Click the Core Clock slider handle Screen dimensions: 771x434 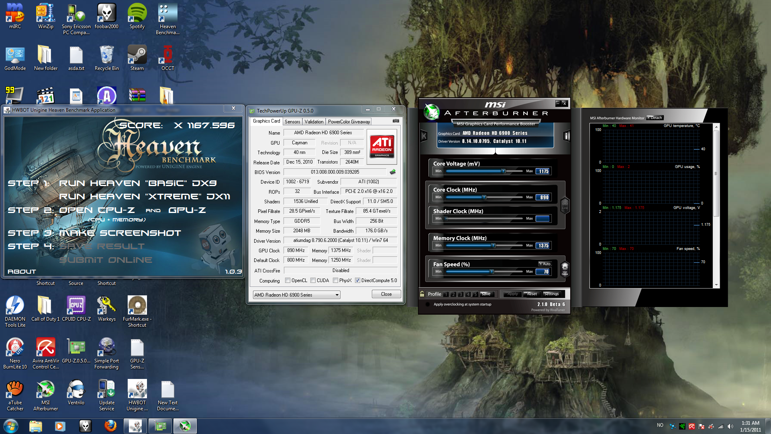(x=484, y=197)
